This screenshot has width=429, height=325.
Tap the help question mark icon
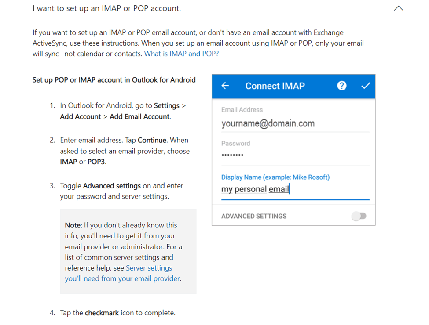click(341, 86)
